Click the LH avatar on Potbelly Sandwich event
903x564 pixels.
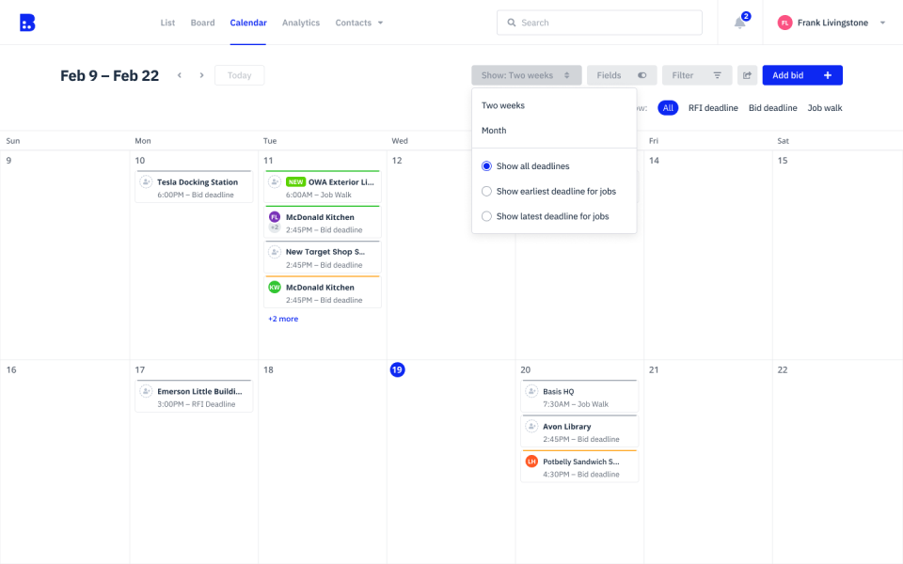tap(531, 462)
